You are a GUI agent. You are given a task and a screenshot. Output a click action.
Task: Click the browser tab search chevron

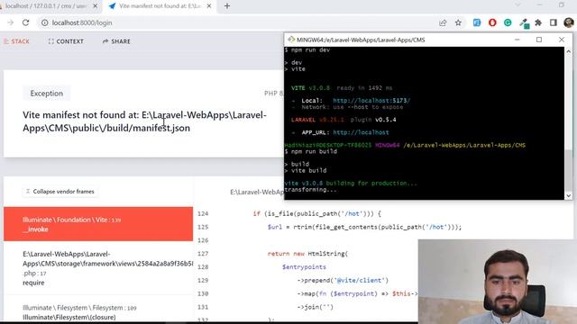point(517,5)
